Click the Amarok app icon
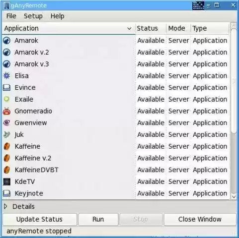The height and width of the screenshot is (238, 239). click(x=6, y=41)
